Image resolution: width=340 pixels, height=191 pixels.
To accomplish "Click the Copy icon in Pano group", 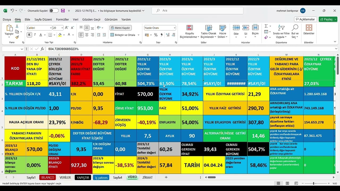I will pyautogui.click(x=17, y=32).
